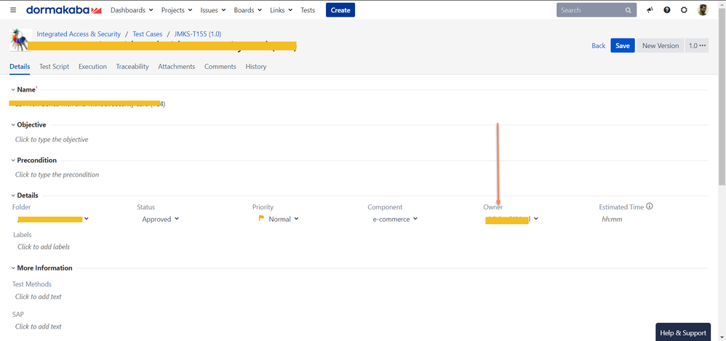Open the Tests menu item
The height and width of the screenshot is (341, 726).
coord(308,9)
